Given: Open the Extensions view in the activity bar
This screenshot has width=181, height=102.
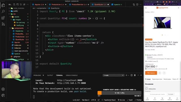Looking at the screenshot, I should tap(3, 18).
